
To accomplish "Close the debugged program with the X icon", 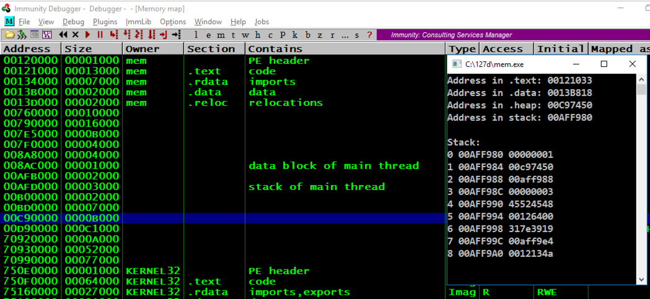I will [x=76, y=35].
